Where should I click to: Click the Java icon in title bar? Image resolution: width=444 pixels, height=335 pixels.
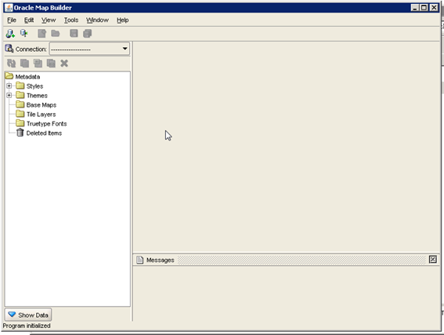[9, 8]
